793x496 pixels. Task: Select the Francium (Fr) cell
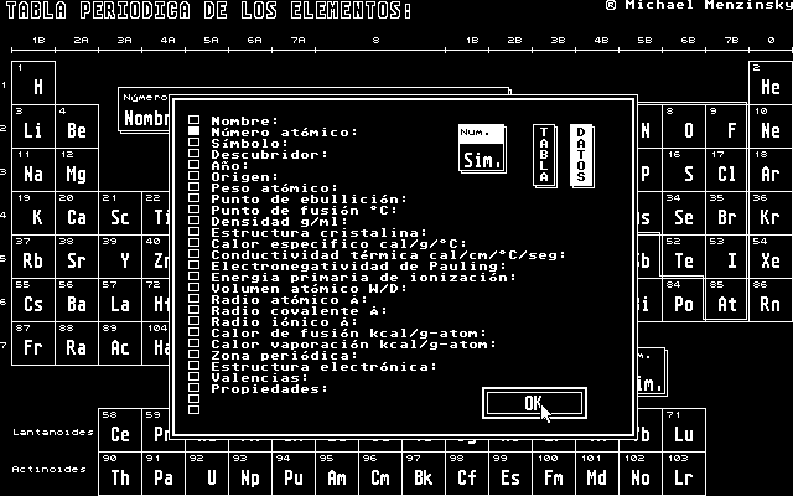pos(33,343)
